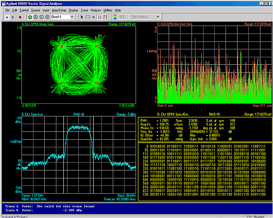Open the MeasSetup menu

coord(59,10)
